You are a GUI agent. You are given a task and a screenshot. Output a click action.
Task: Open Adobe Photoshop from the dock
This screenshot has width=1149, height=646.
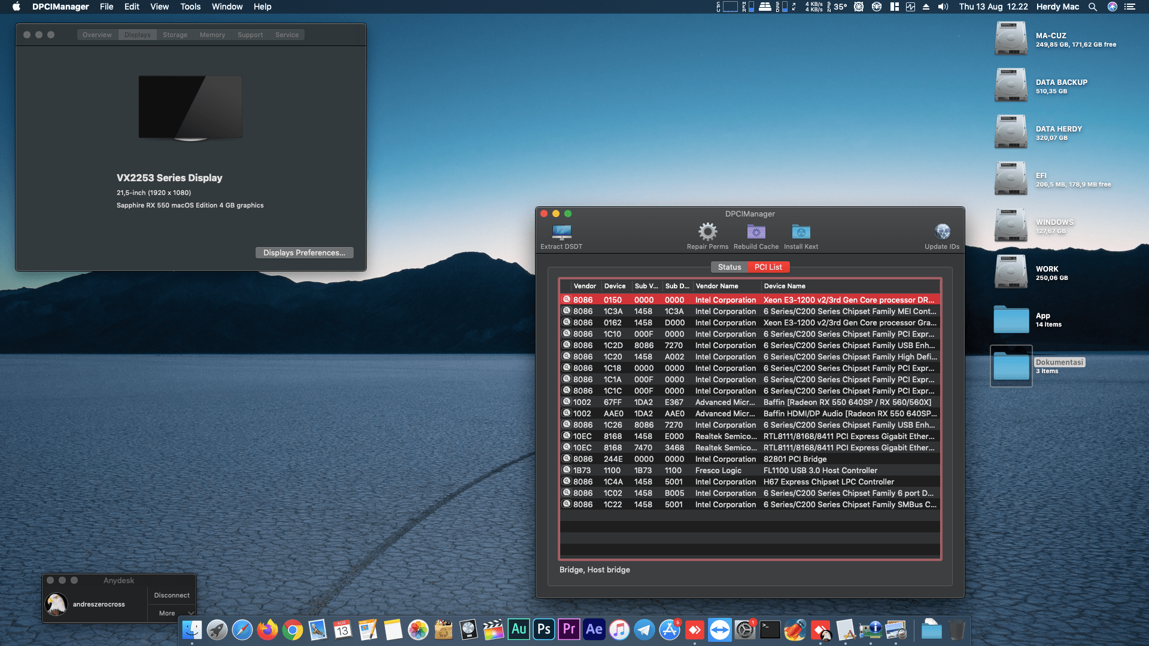pos(544,629)
